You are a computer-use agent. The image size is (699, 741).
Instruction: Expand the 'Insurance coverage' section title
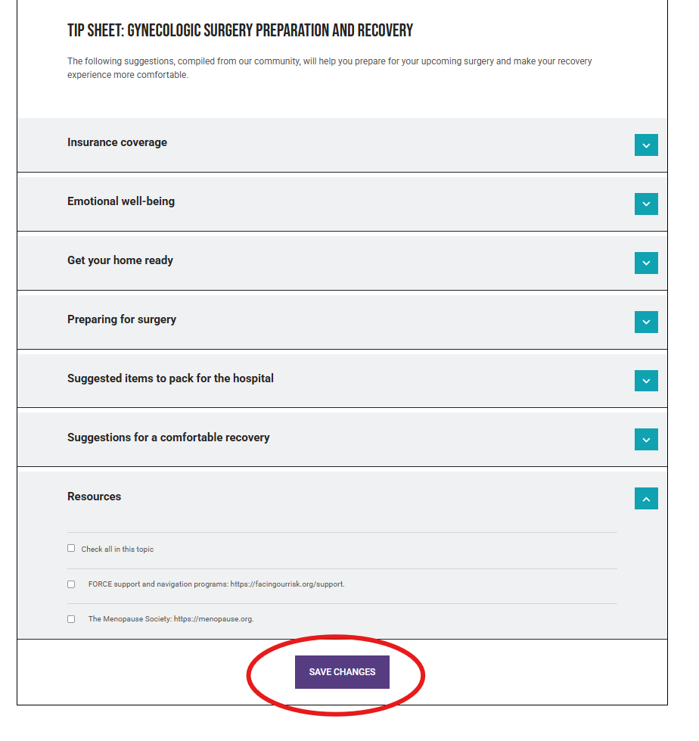pos(117,142)
